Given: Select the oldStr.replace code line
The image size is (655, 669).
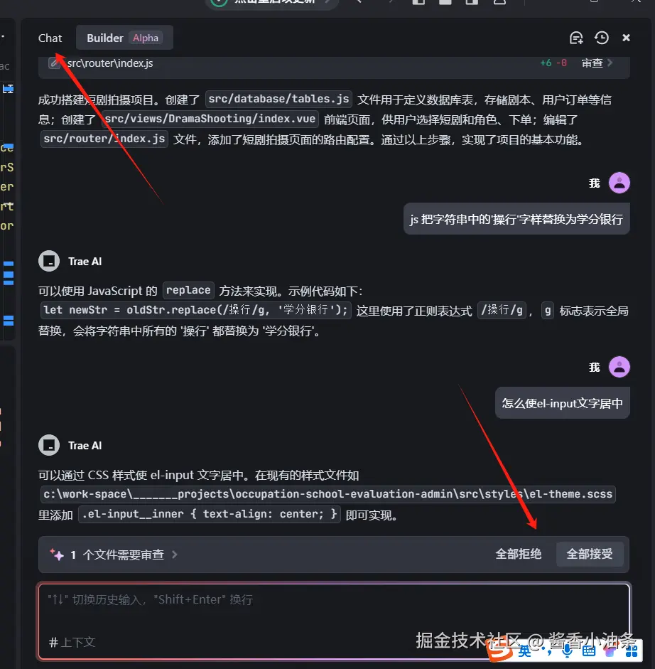Looking at the screenshot, I should (x=196, y=310).
